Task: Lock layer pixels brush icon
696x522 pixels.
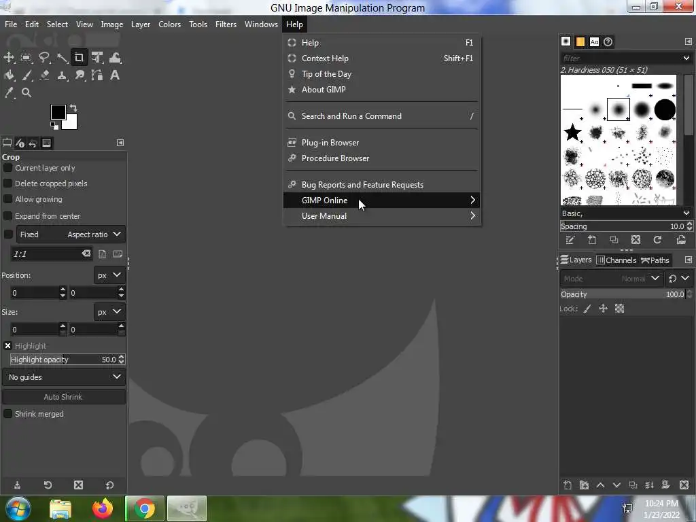Action: tap(587, 309)
